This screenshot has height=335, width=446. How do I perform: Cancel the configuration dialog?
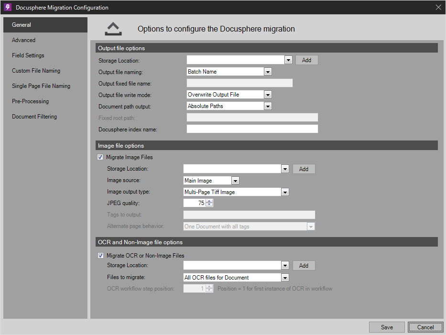tap(425, 327)
